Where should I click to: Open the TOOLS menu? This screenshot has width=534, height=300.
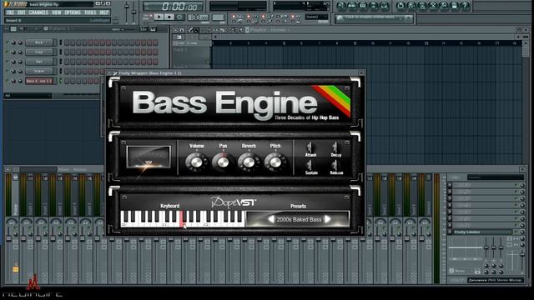90,12
